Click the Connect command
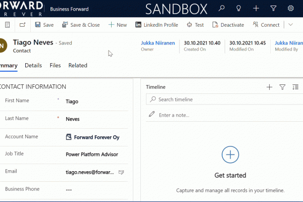The height and width of the screenshot is (202, 303). click(266, 25)
